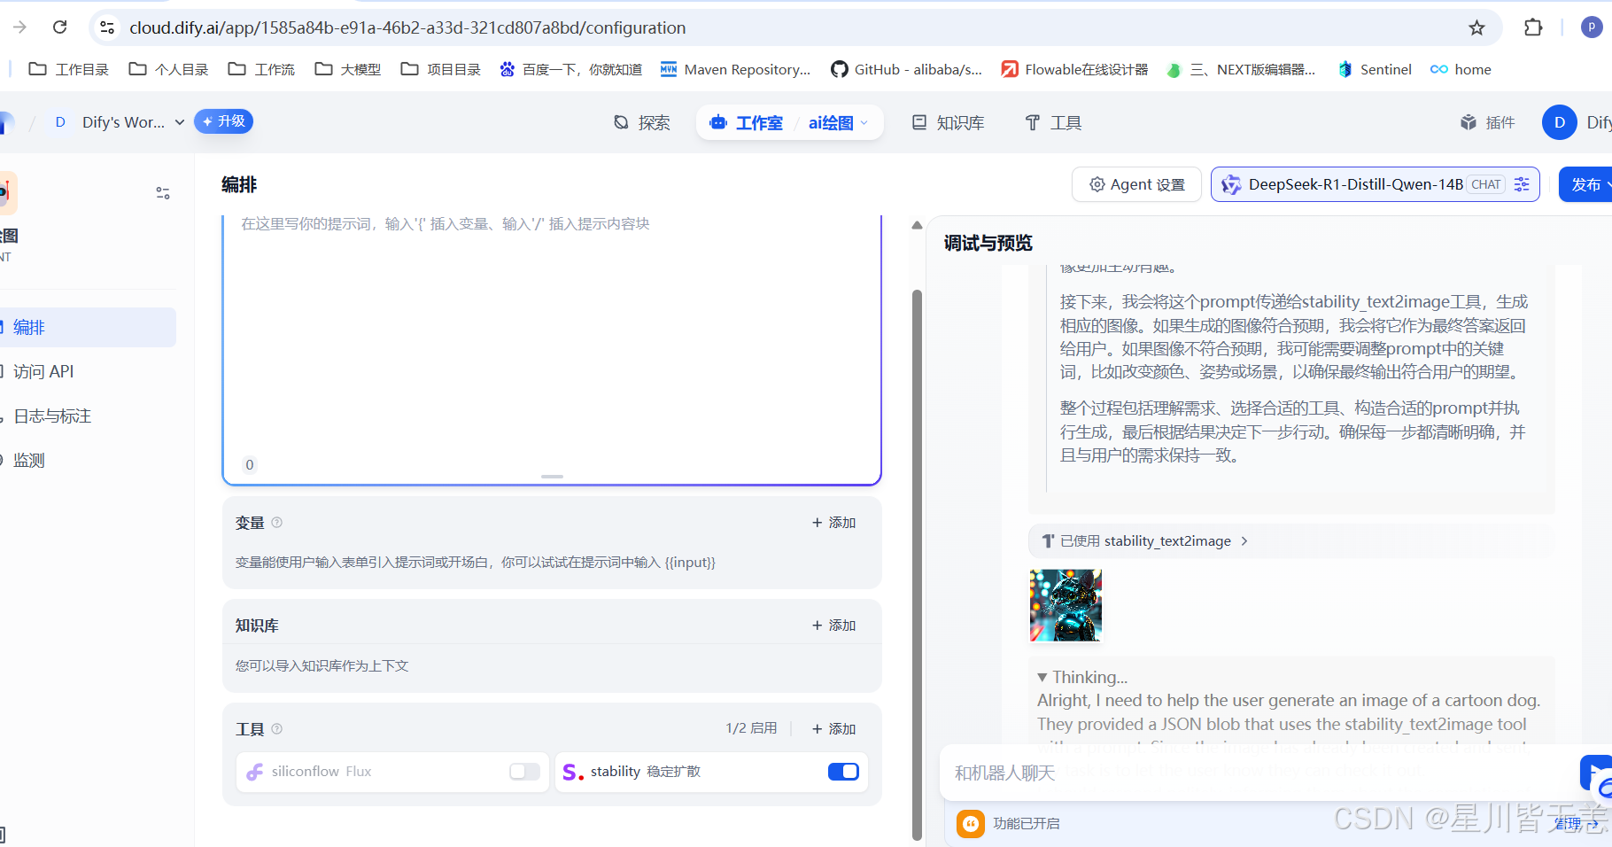This screenshot has height=847, width=1612.
Task: Expand 已使用 stability_text2image tool details
Action: pos(1145,540)
